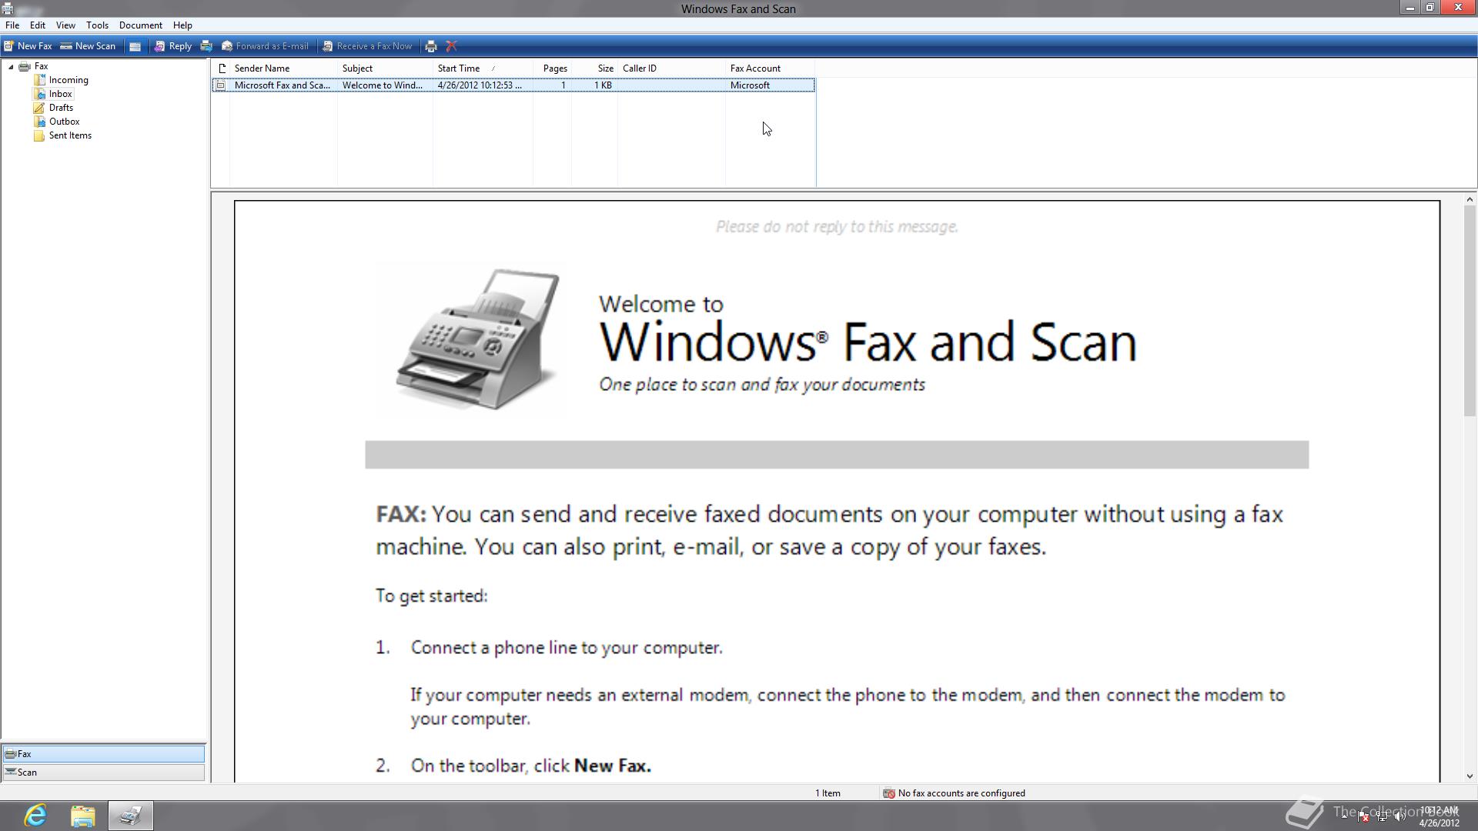This screenshot has width=1478, height=831.
Task: Click 'No fax accounts are configured' status
Action: pyautogui.click(x=954, y=793)
